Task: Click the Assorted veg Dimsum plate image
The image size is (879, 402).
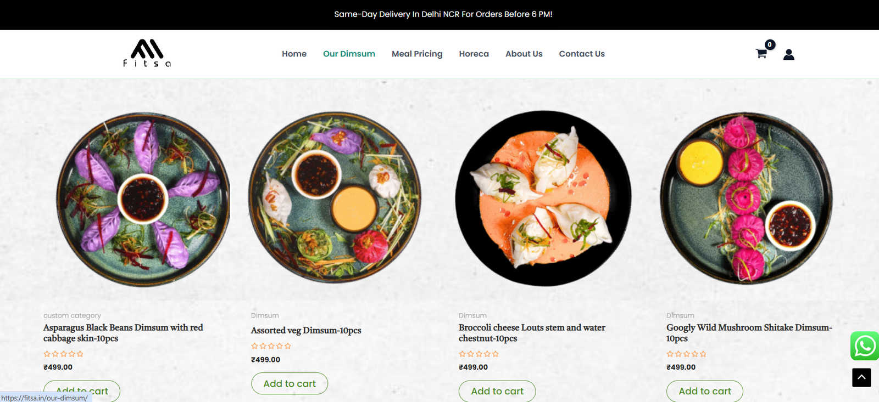Action: tap(335, 197)
